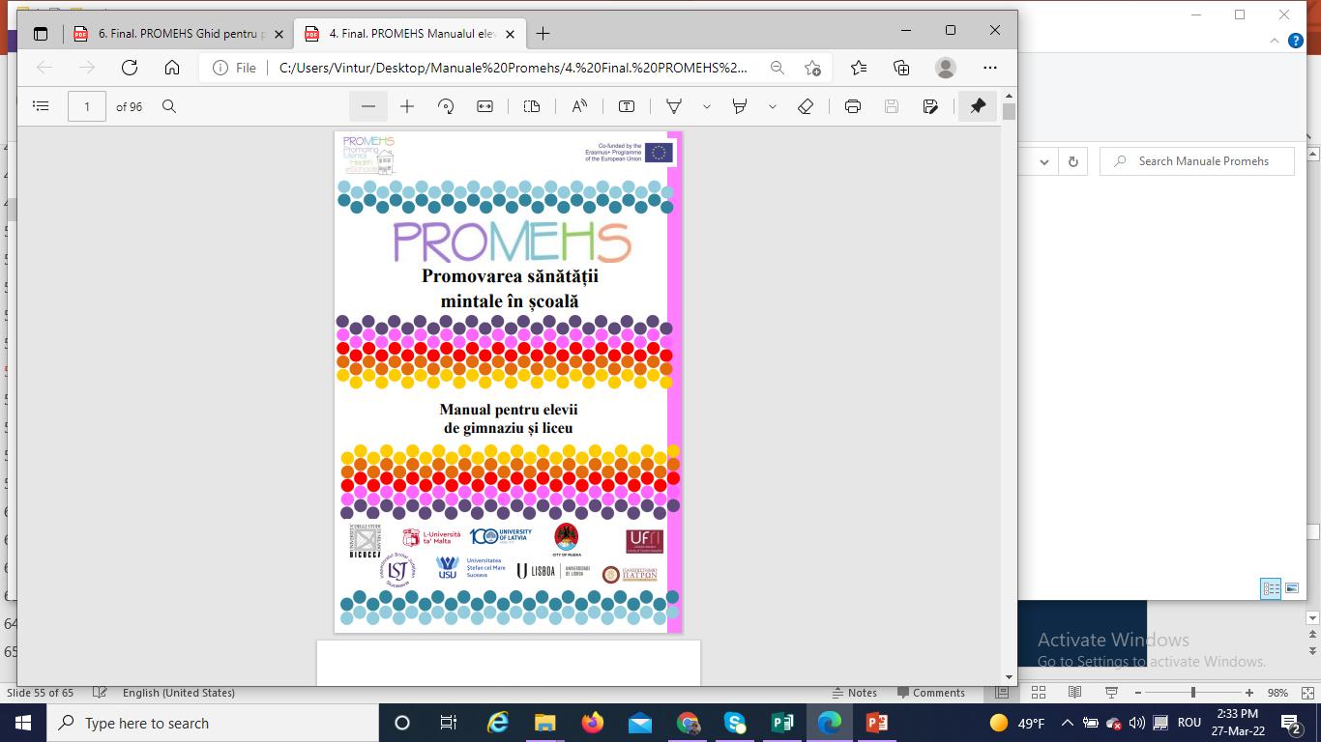Open the Windows Start menu
This screenshot has width=1321, height=742.
(23, 723)
